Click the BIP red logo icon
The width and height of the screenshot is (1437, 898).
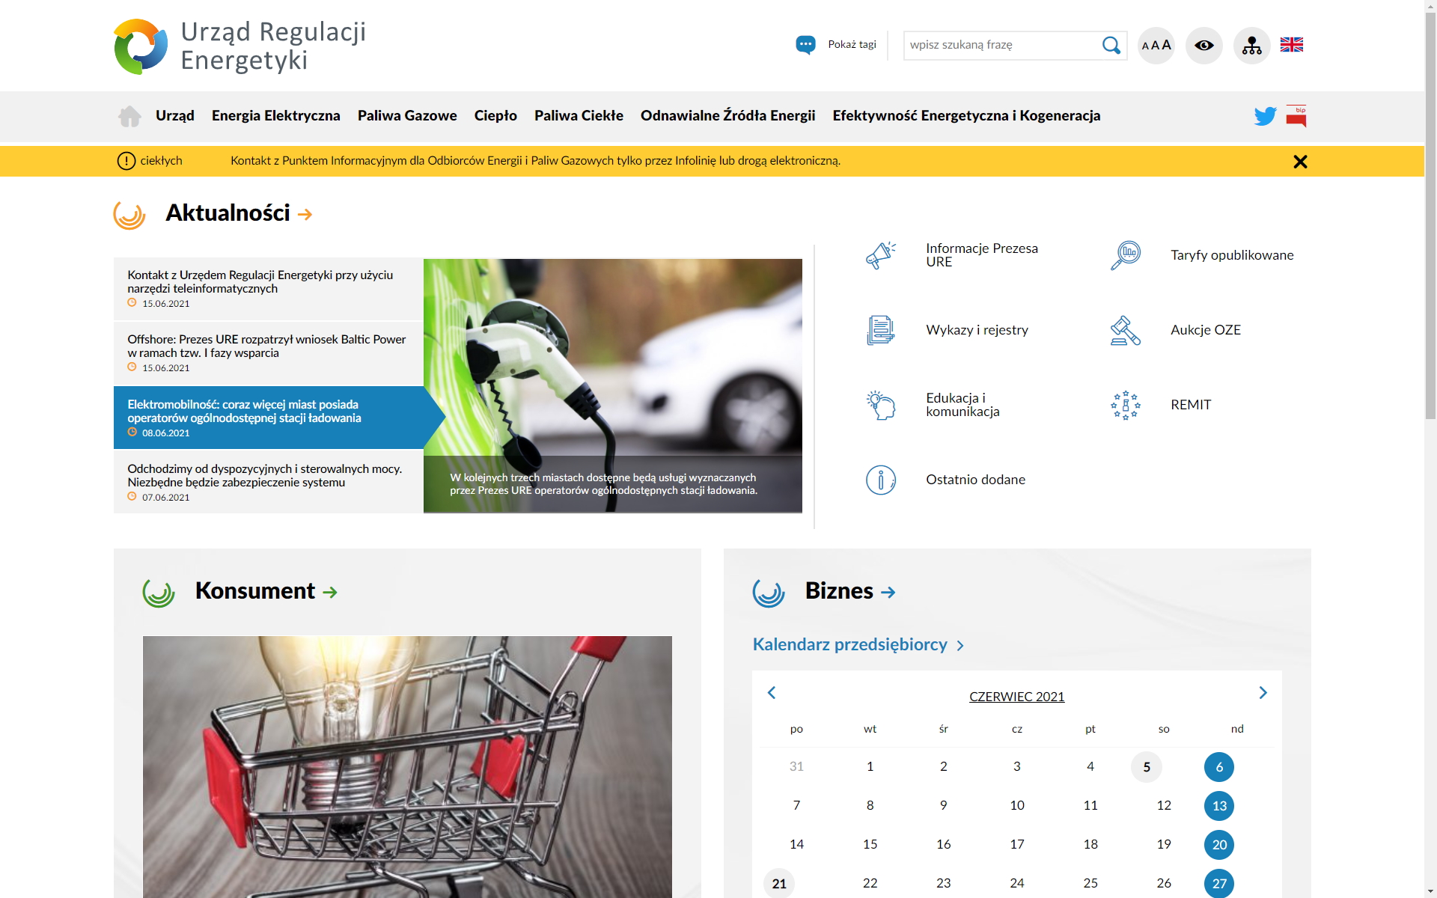point(1296,116)
